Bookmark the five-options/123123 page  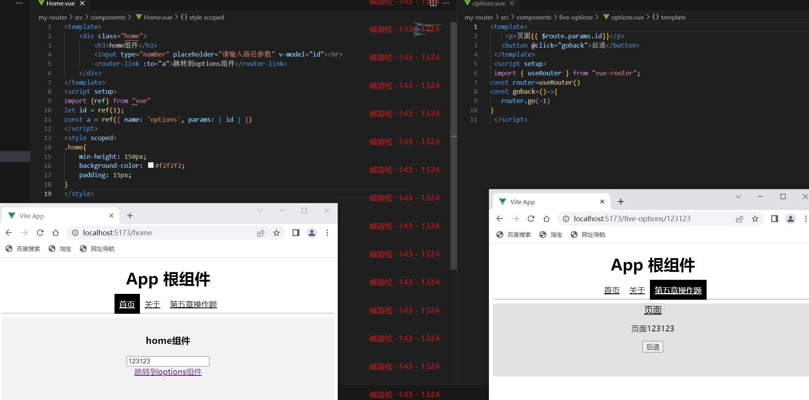[755, 219]
